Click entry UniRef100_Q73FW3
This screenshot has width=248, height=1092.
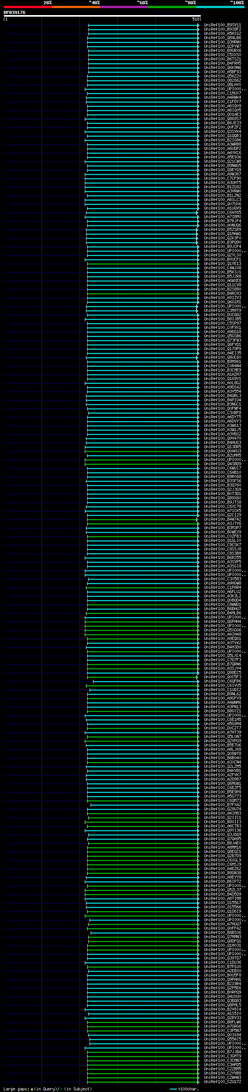click(x=222, y=340)
